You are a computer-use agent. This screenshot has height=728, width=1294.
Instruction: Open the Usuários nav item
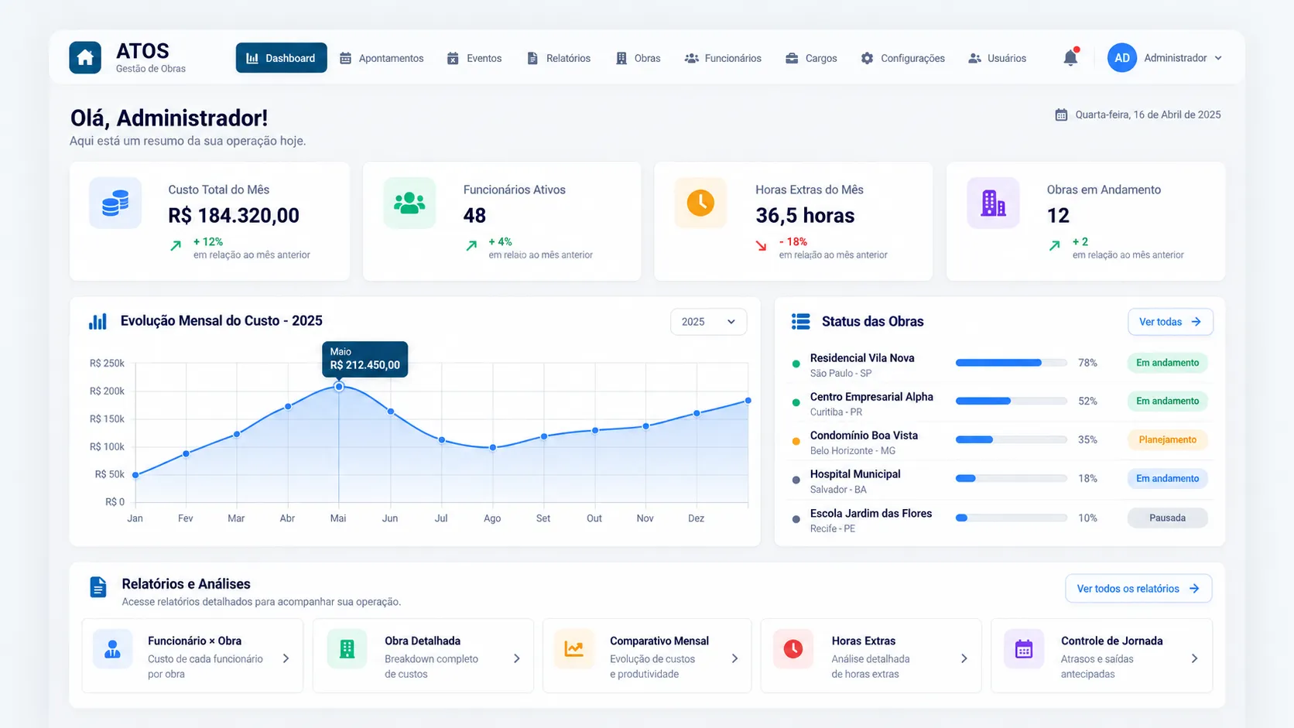click(998, 58)
